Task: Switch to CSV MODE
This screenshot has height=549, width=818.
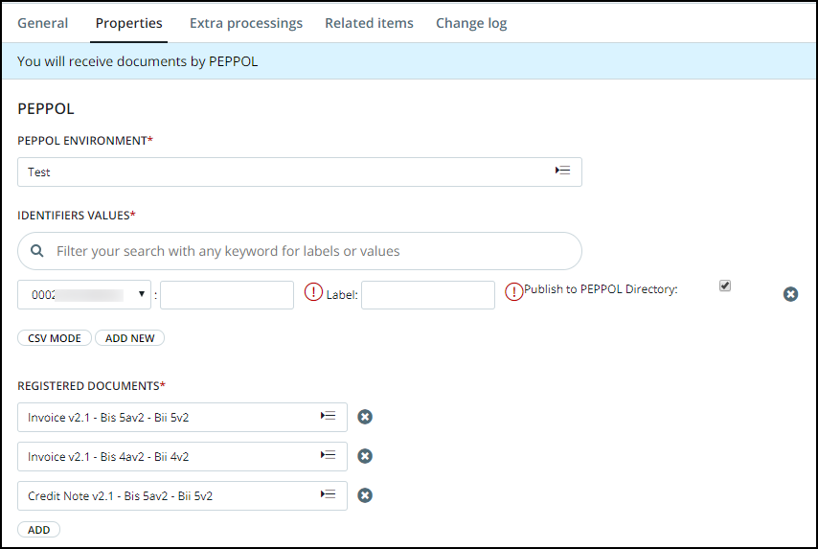Action: coord(55,338)
